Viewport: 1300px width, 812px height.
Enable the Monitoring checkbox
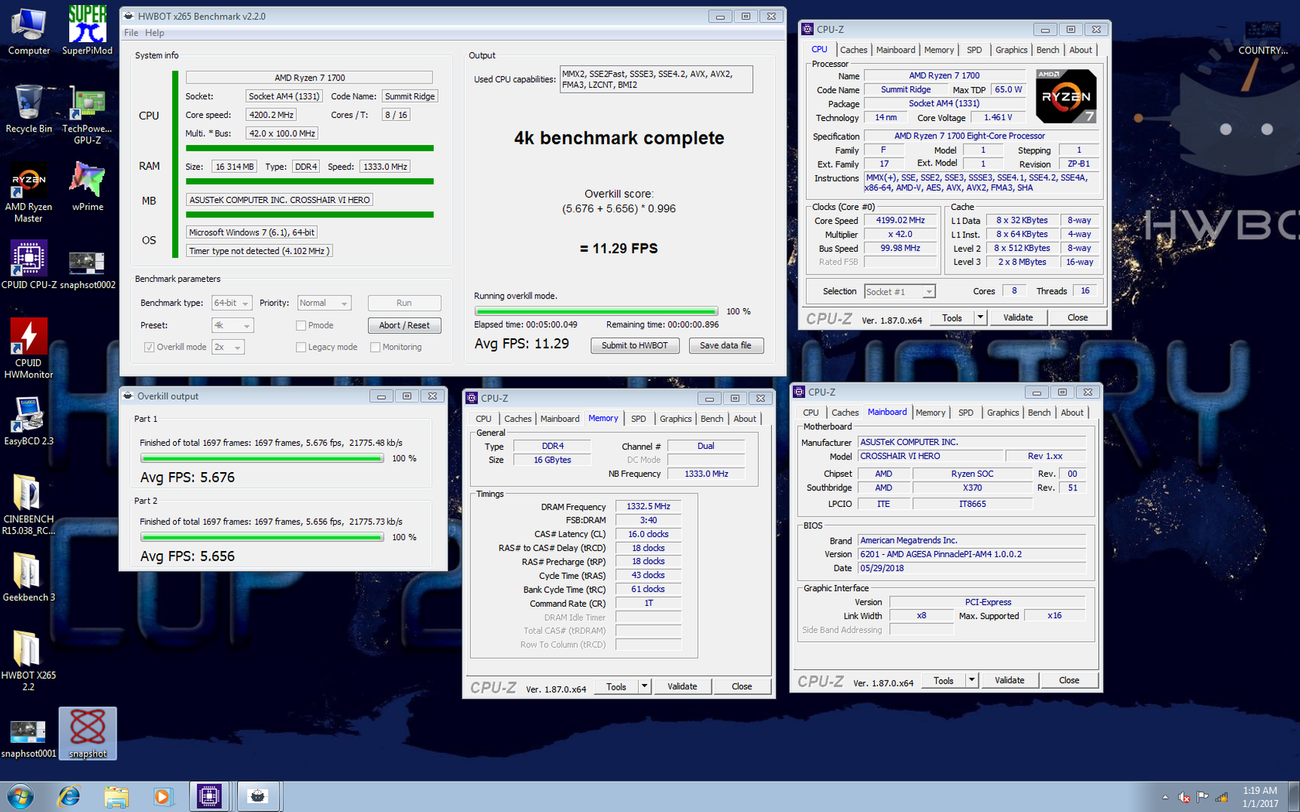point(375,347)
